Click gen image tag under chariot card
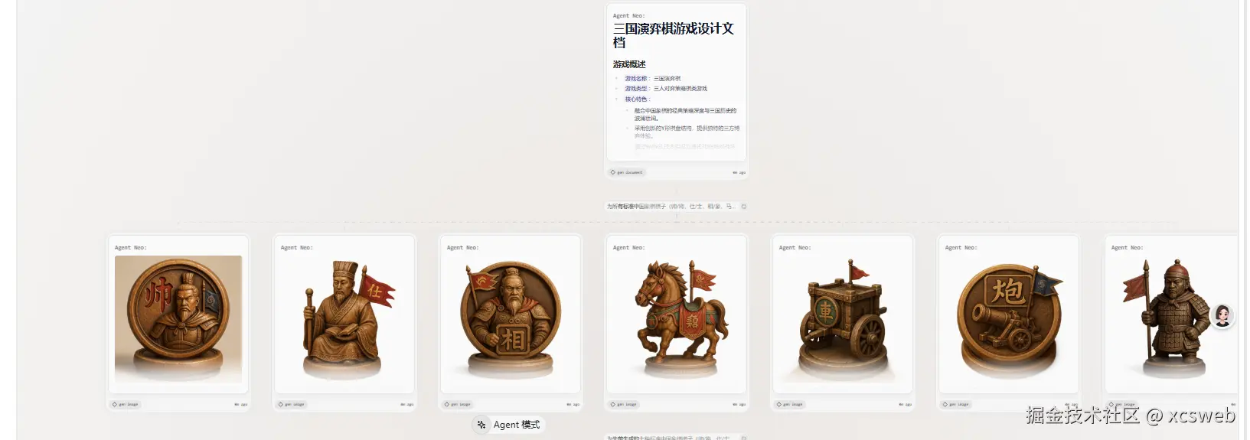Screen dimensions: 1250x440 (x=790, y=404)
